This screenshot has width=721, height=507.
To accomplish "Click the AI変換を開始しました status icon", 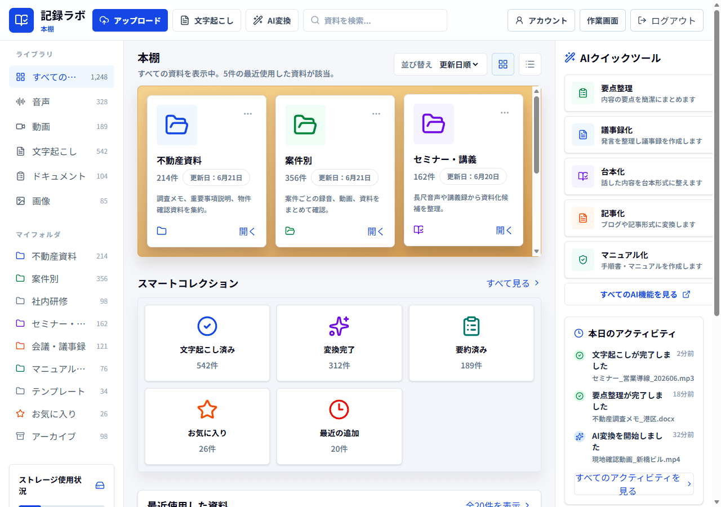I will tap(579, 437).
